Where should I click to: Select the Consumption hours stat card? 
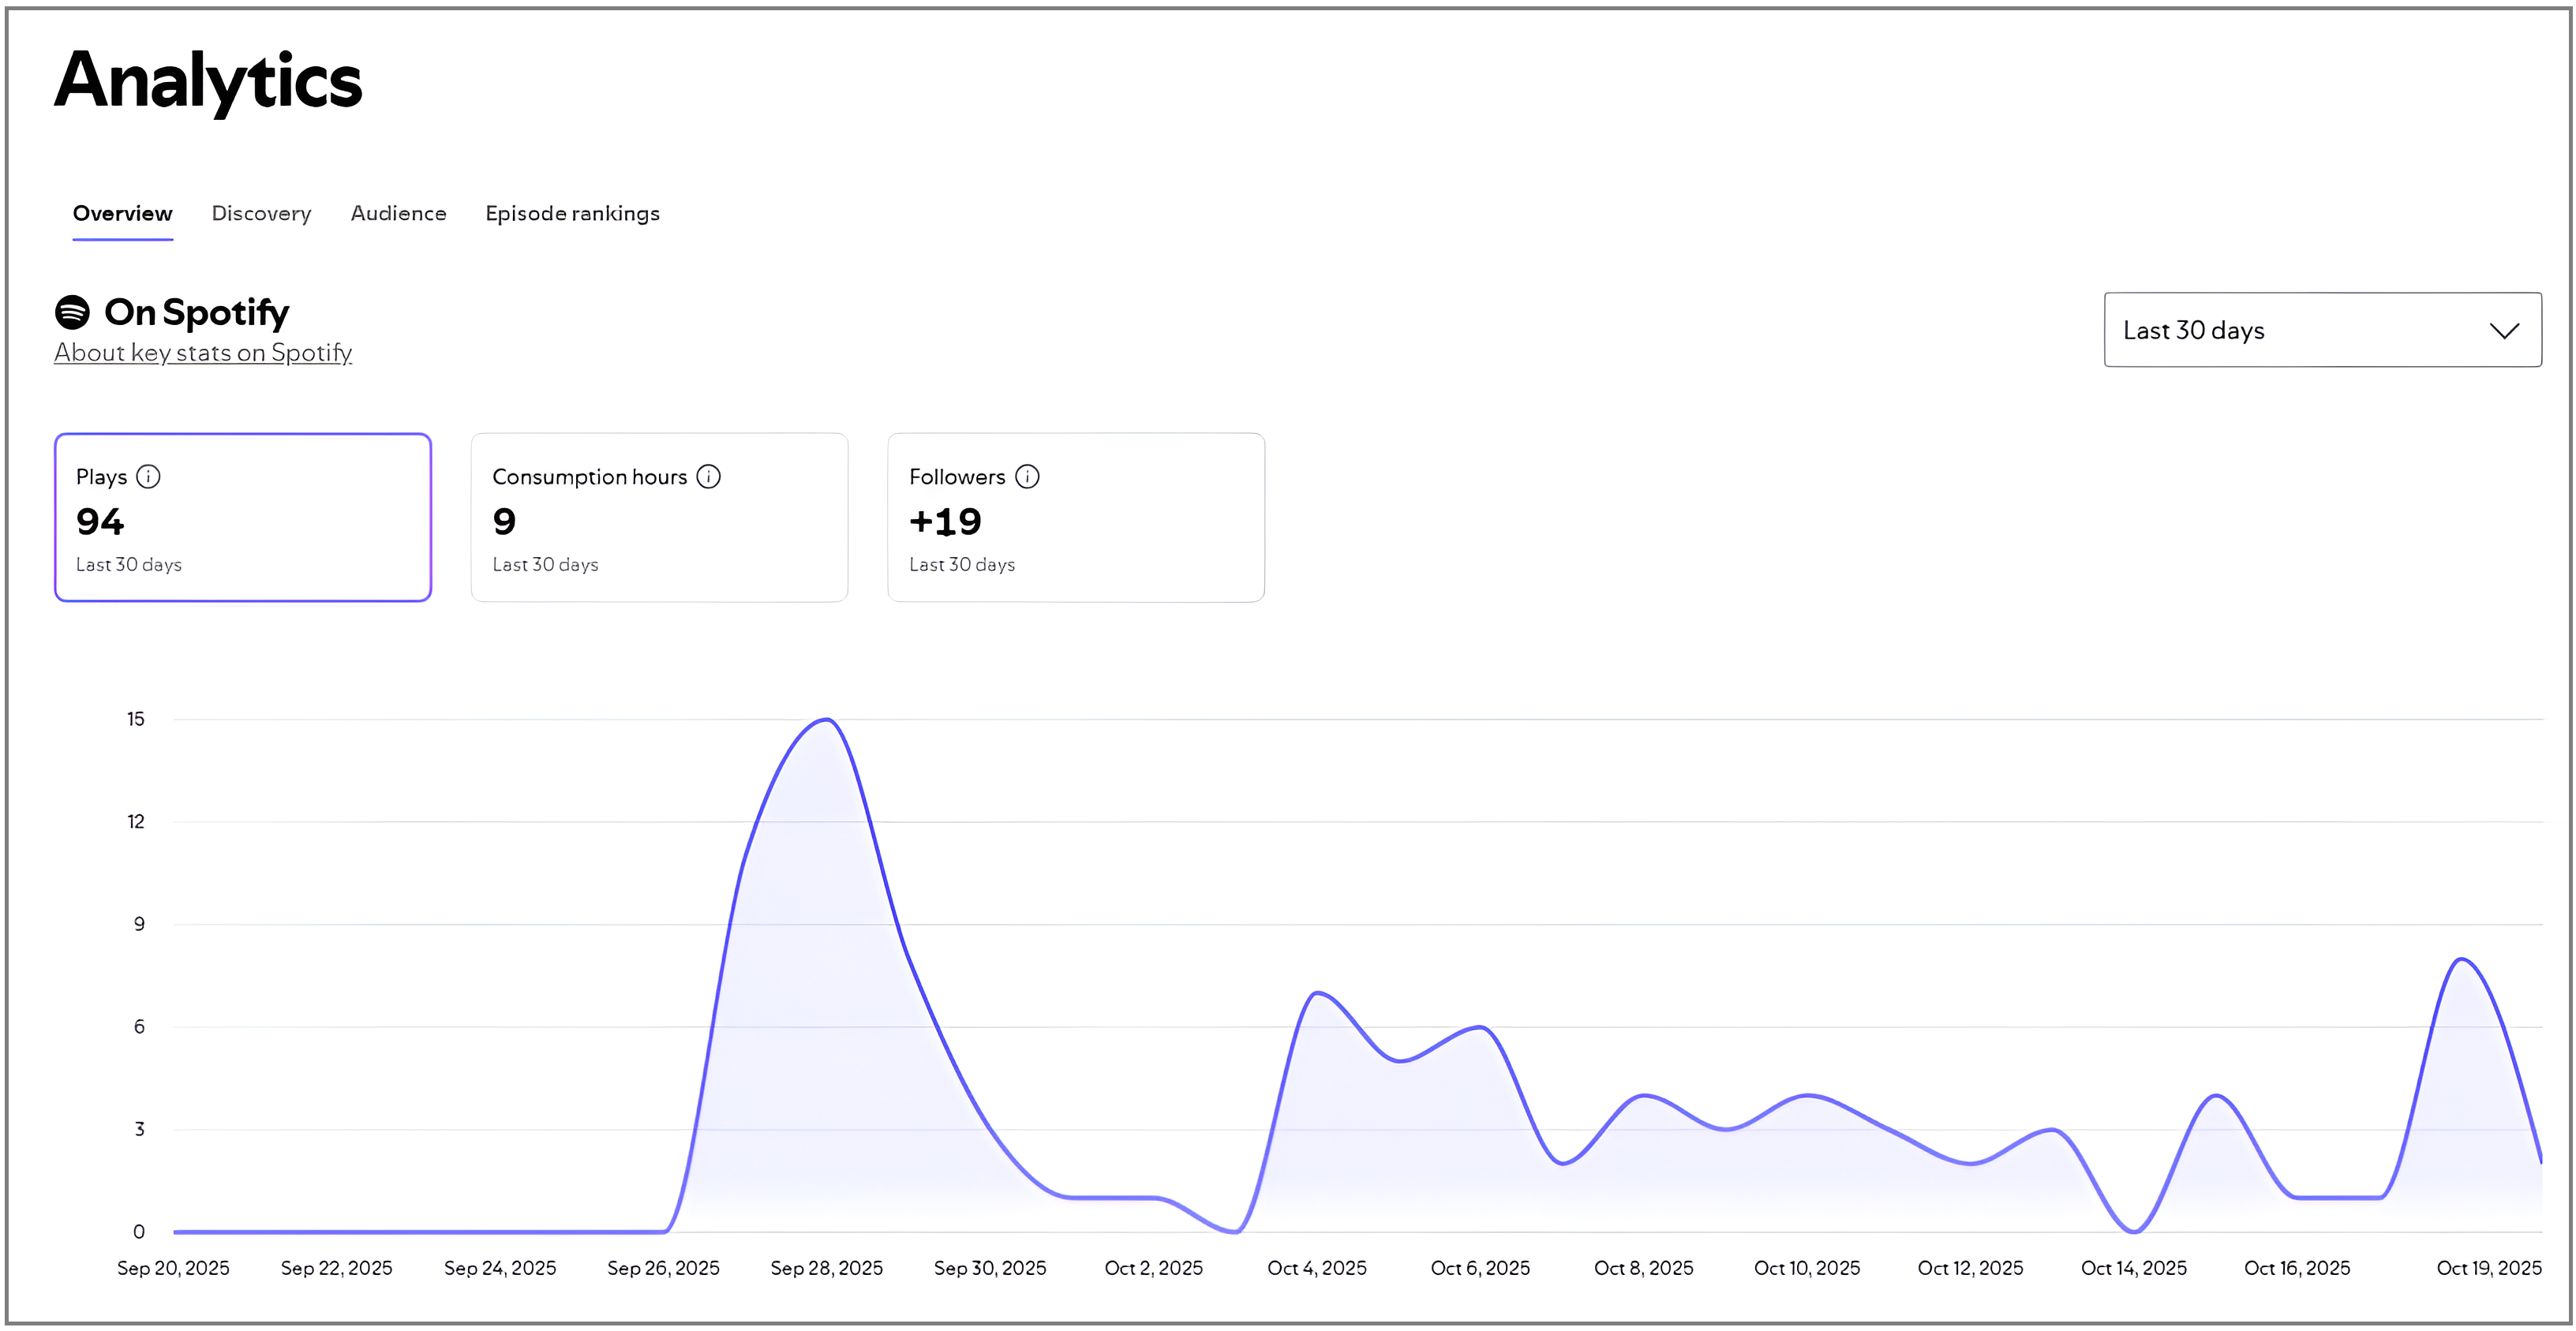[x=659, y=517]
